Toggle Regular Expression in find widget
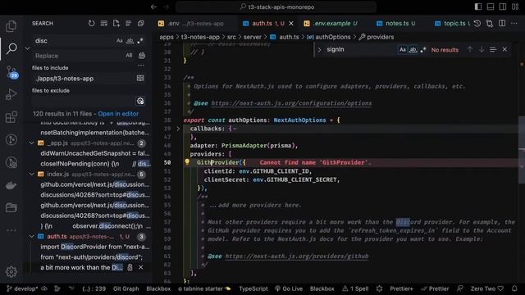The width and height of the screenshot is (525, 295). 423,49
